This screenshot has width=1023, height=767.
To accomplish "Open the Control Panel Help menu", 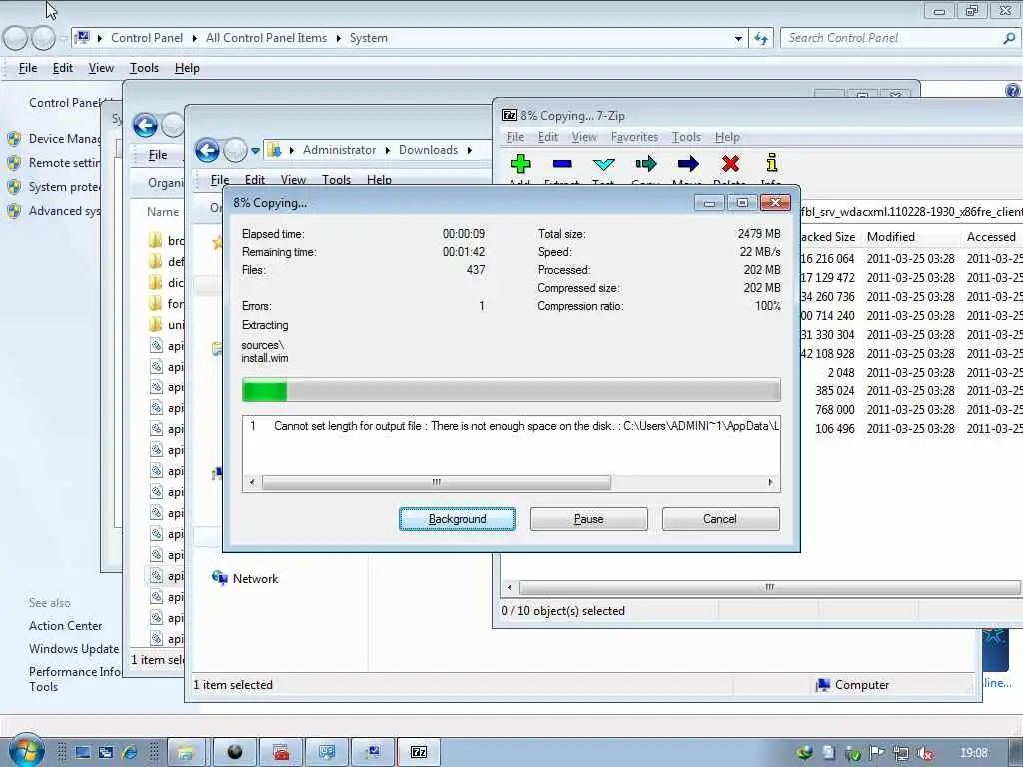I will click(x=187, y=68).
